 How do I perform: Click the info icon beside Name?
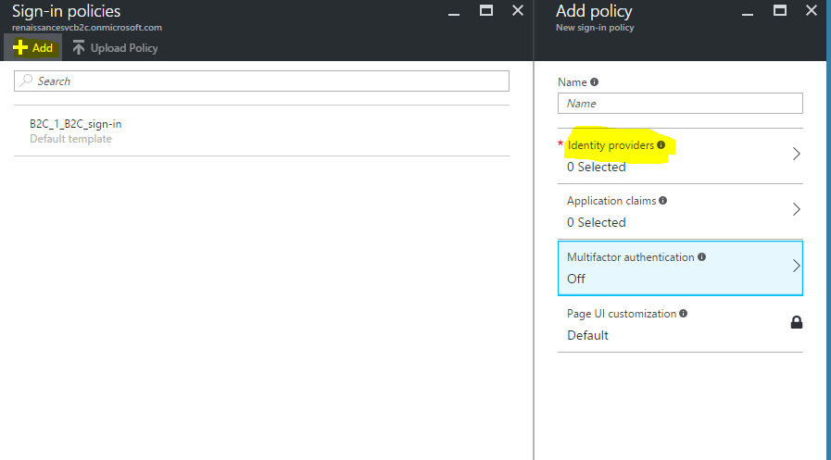(594, 82)
